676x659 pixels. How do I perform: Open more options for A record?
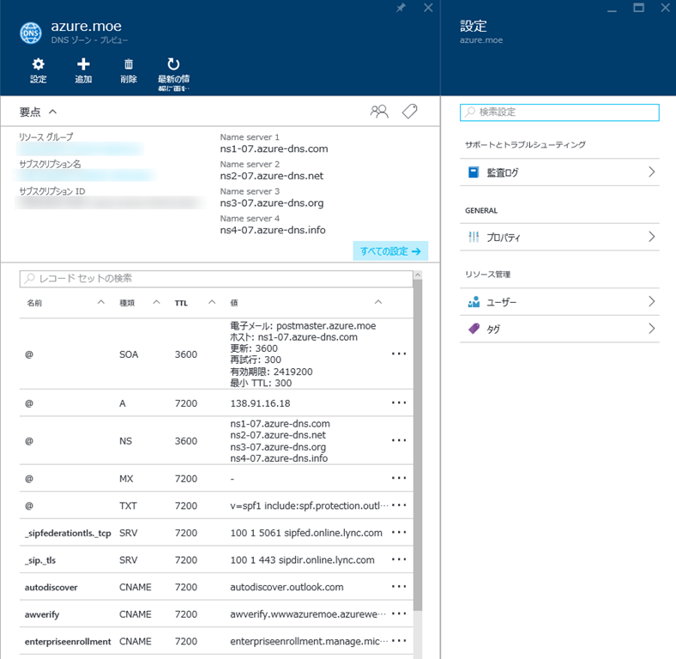pyautogui.click(x=399, y=402)
